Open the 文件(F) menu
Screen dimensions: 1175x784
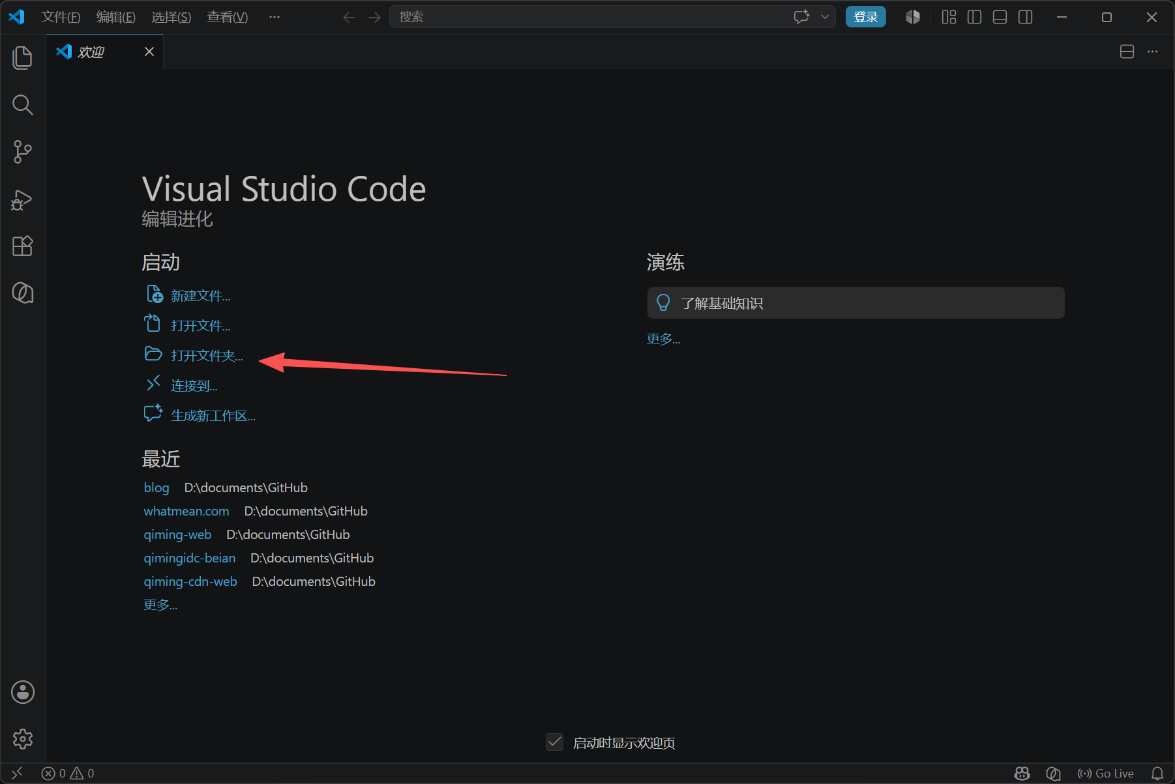pos(61,17)
